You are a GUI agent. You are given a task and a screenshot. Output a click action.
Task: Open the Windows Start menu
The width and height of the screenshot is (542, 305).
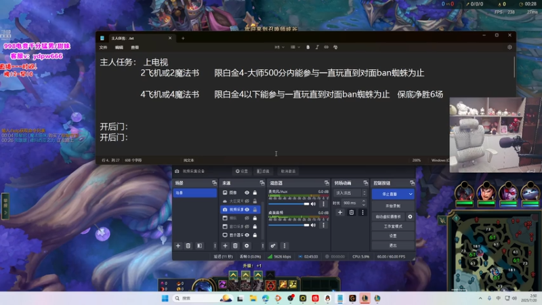pos(165,298)
